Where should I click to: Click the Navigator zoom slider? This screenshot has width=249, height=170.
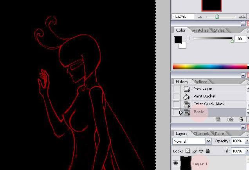coord(220,16)
